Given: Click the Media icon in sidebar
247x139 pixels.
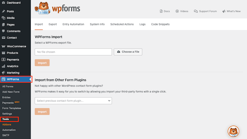Looking at the screenshot, I should click(4, 18).
